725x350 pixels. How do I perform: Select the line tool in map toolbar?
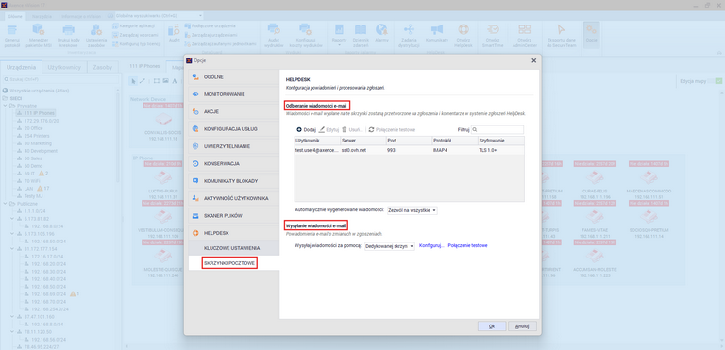pos(142,81)
